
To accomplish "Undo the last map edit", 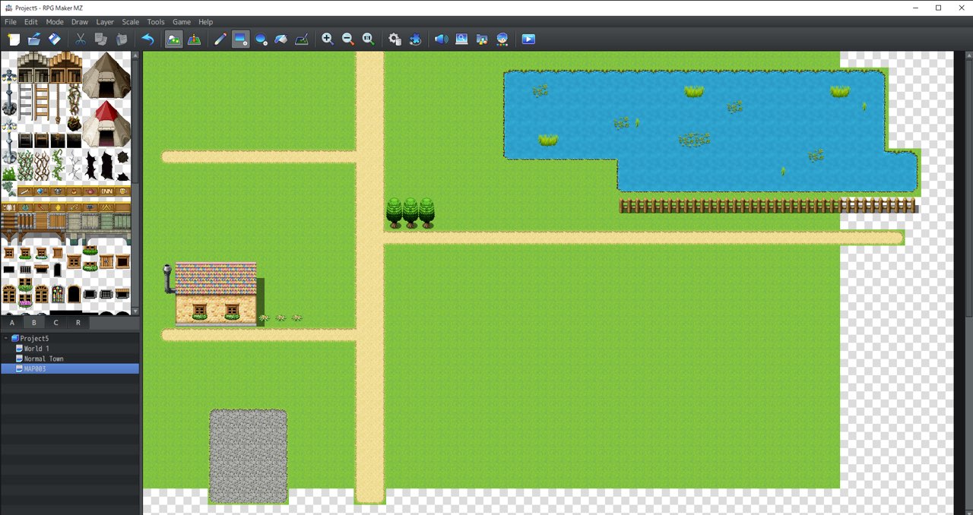I will coord(148,39).
